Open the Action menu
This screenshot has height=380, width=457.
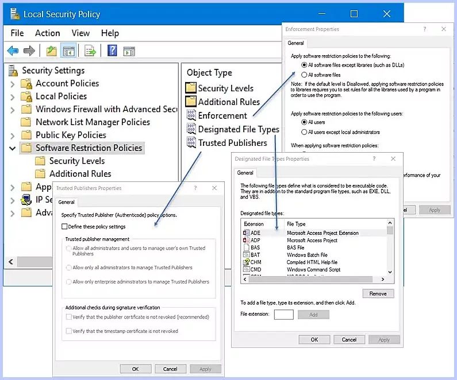coord(48,33)
